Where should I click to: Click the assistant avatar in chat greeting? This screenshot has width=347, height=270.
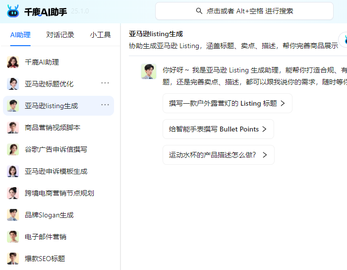coord(149,71)
